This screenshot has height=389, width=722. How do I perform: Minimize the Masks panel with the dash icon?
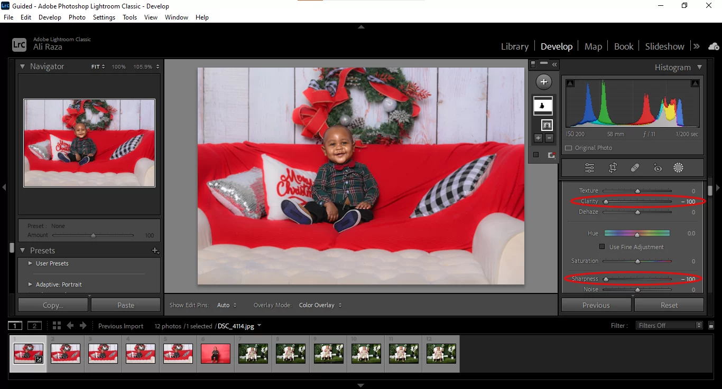(x=543, y=63)
